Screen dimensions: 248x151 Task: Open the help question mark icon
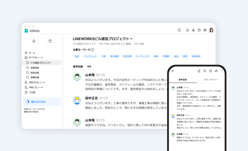point(199,30)
